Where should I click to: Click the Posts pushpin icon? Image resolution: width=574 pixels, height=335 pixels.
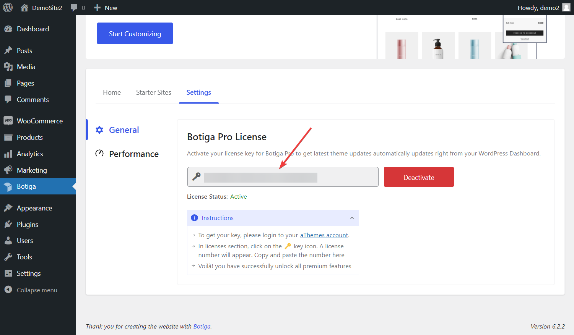pyautogui.click(x=8, y=50)
